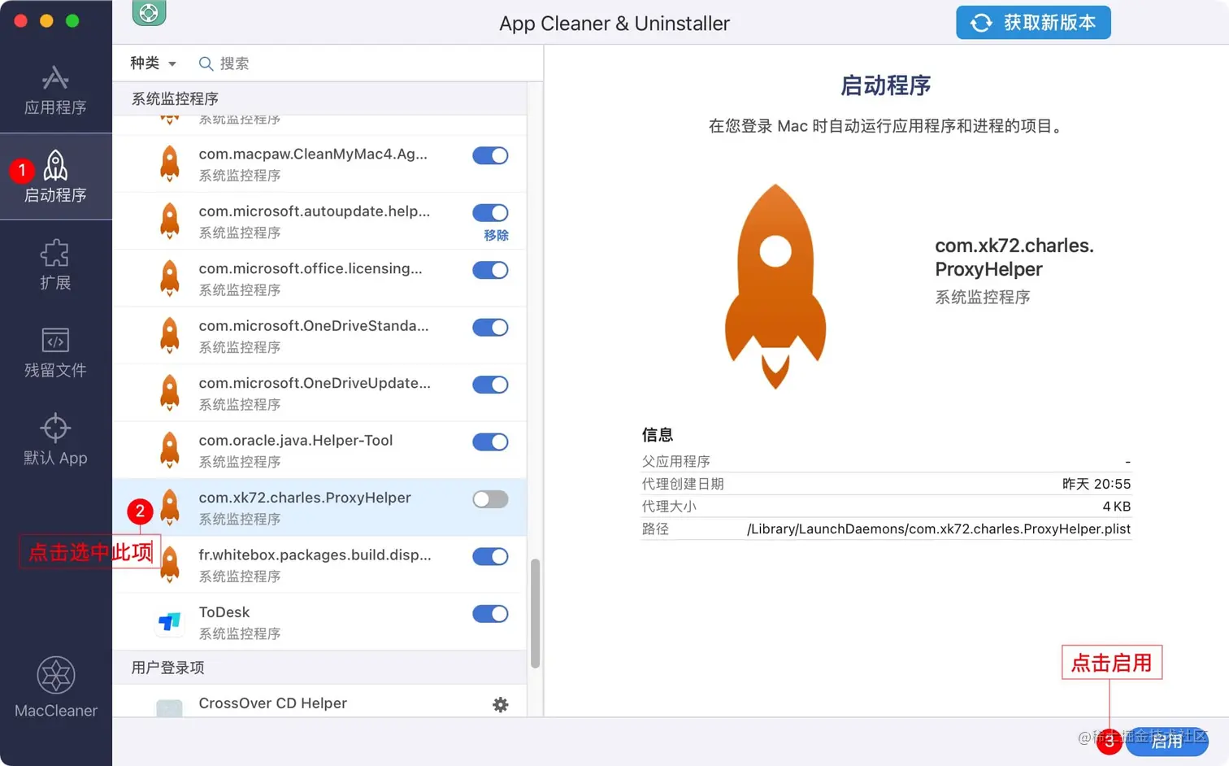
Task: Select com.microsoft.OneDriveUpdate row text
Action: 315,383
